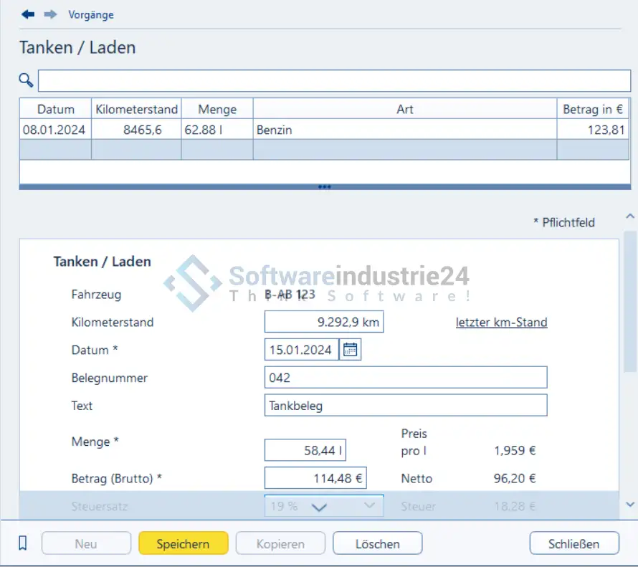Edit the Betrag (Brutto) amount field
Viewport: 638px width, 567px height.
[315, 478]
